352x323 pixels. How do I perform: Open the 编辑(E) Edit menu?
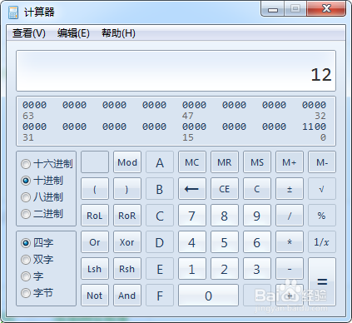73,33
